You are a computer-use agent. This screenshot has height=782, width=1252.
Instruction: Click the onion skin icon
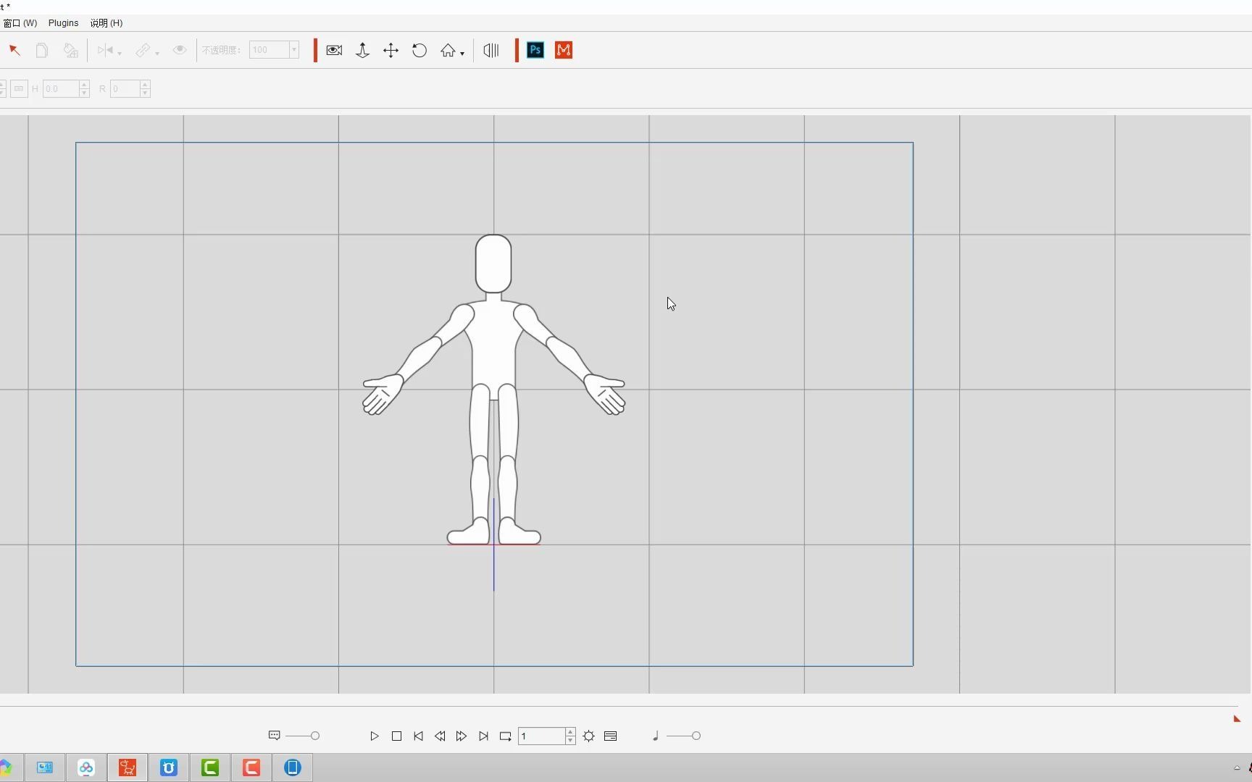tap(489, 50)
